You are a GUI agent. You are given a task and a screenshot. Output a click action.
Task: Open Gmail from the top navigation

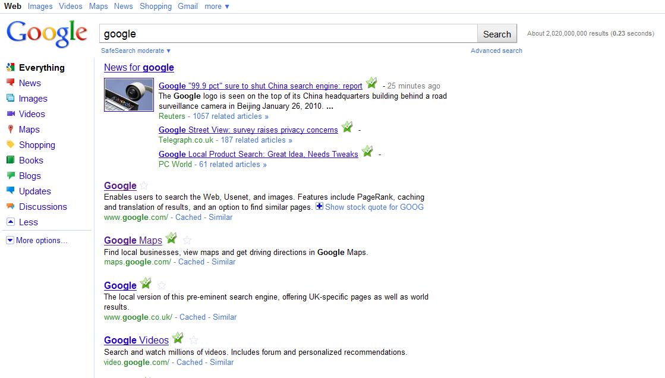pyautogui.click(x=188, y=7)
